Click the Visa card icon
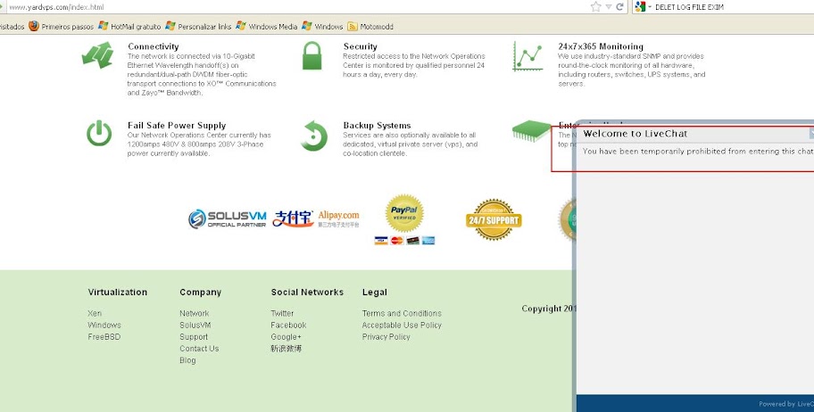 (381, 240)
